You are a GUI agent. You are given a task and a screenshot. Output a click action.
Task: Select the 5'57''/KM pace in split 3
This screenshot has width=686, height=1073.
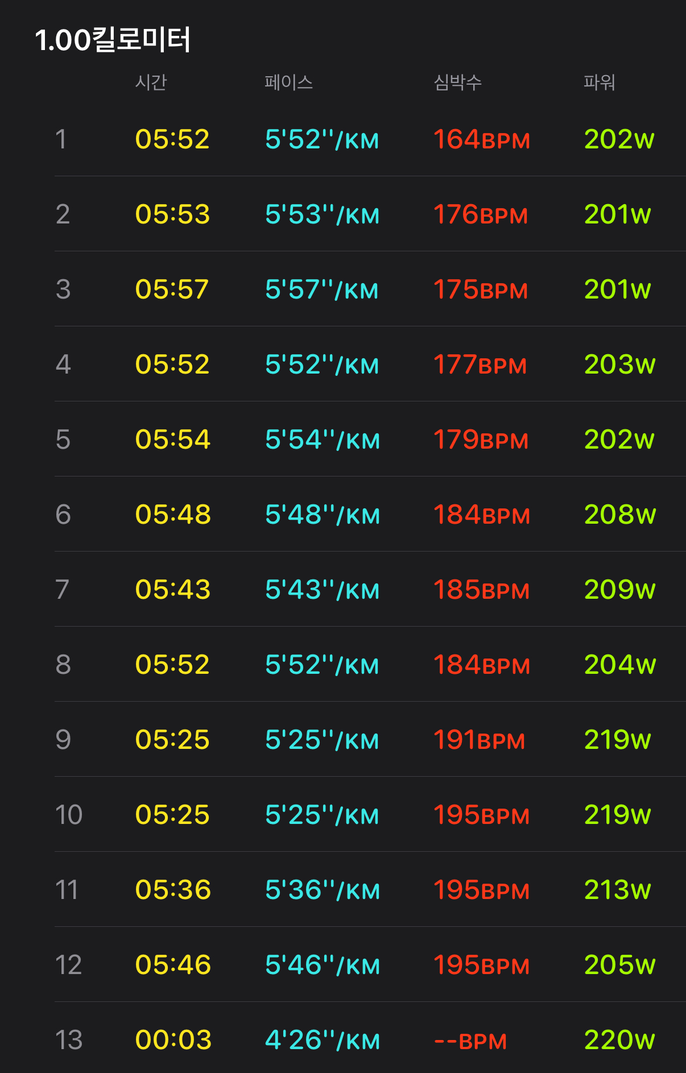tap(321, 289)
